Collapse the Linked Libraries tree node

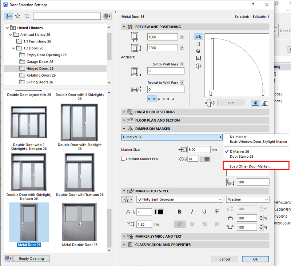pyautogui.click(x=7, y=28)
